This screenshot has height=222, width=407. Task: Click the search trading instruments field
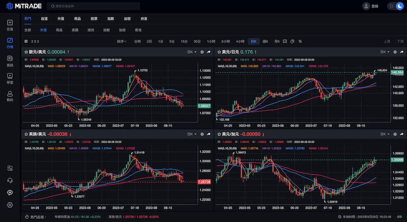click(x=81, y=6)
